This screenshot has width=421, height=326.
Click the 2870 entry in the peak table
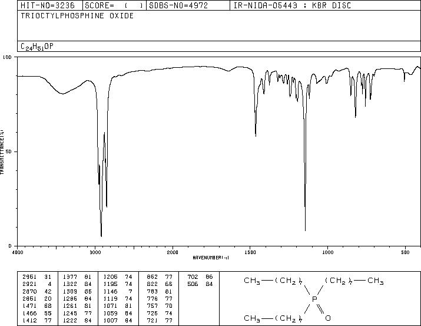29,291
